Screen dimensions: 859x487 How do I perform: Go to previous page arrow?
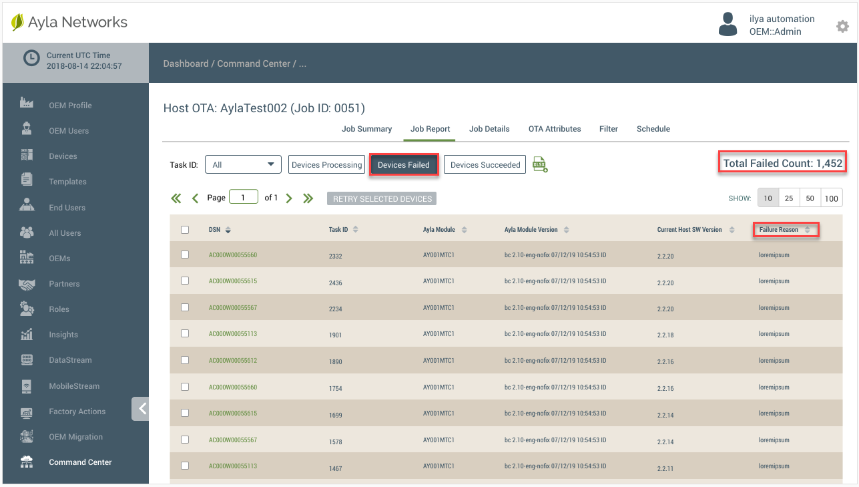click(196, 198)
